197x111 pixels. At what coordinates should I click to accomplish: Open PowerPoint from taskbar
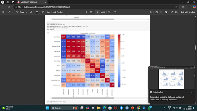[133, 108]
